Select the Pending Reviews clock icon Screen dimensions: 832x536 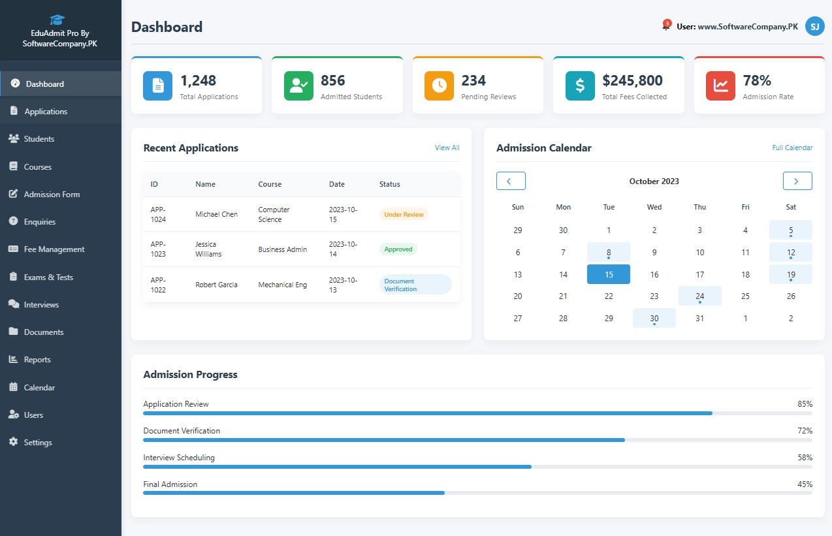tap(439, 86)
